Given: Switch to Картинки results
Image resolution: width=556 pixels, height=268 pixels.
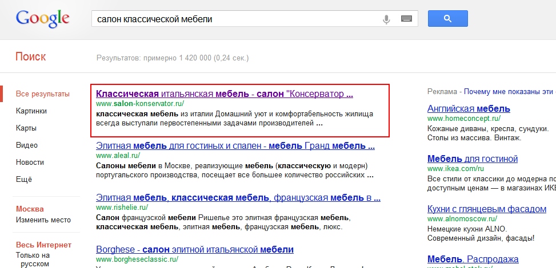Looking at the screenshot, I should tap(31, 111).
